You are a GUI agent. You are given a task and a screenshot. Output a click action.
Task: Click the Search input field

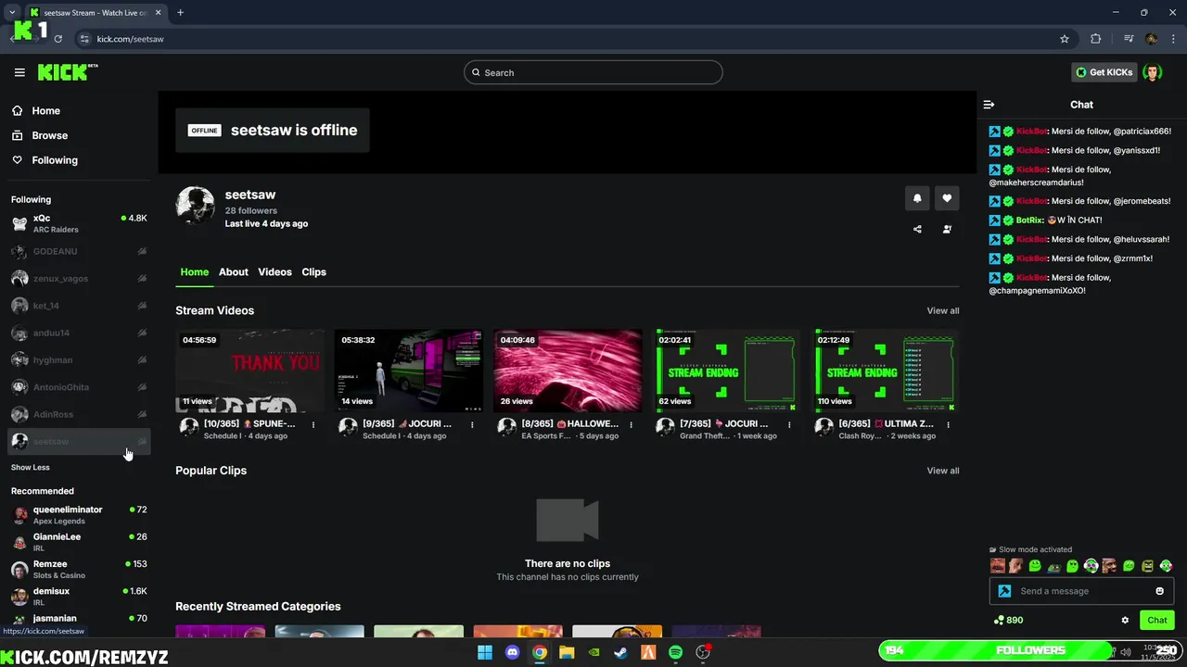click(593, 72)
